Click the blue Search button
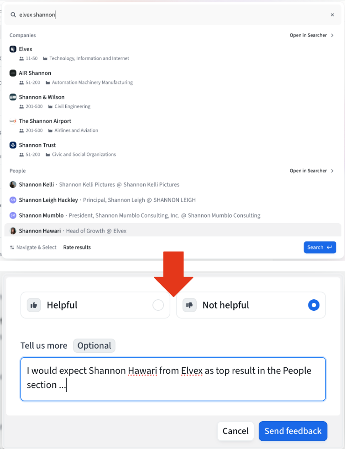This screenshot has height=449, width=345. point(320,247)
